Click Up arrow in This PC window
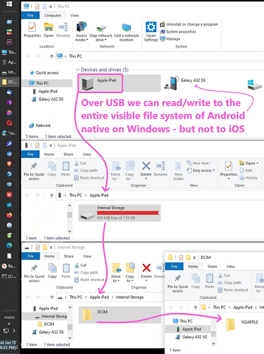This screenshot has width=264, height=354. (52, 56)
